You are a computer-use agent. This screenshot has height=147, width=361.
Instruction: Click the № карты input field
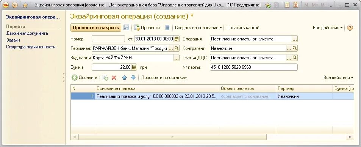pyautogui.click(x=254, y=67)
